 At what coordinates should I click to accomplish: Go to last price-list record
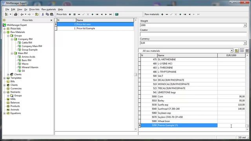(x=111, y=14)
